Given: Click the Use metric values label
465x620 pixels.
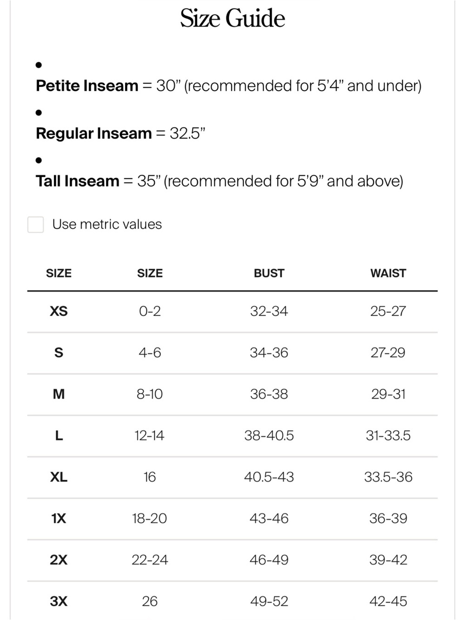Looking at the screenshot, I should coord(107,224).
